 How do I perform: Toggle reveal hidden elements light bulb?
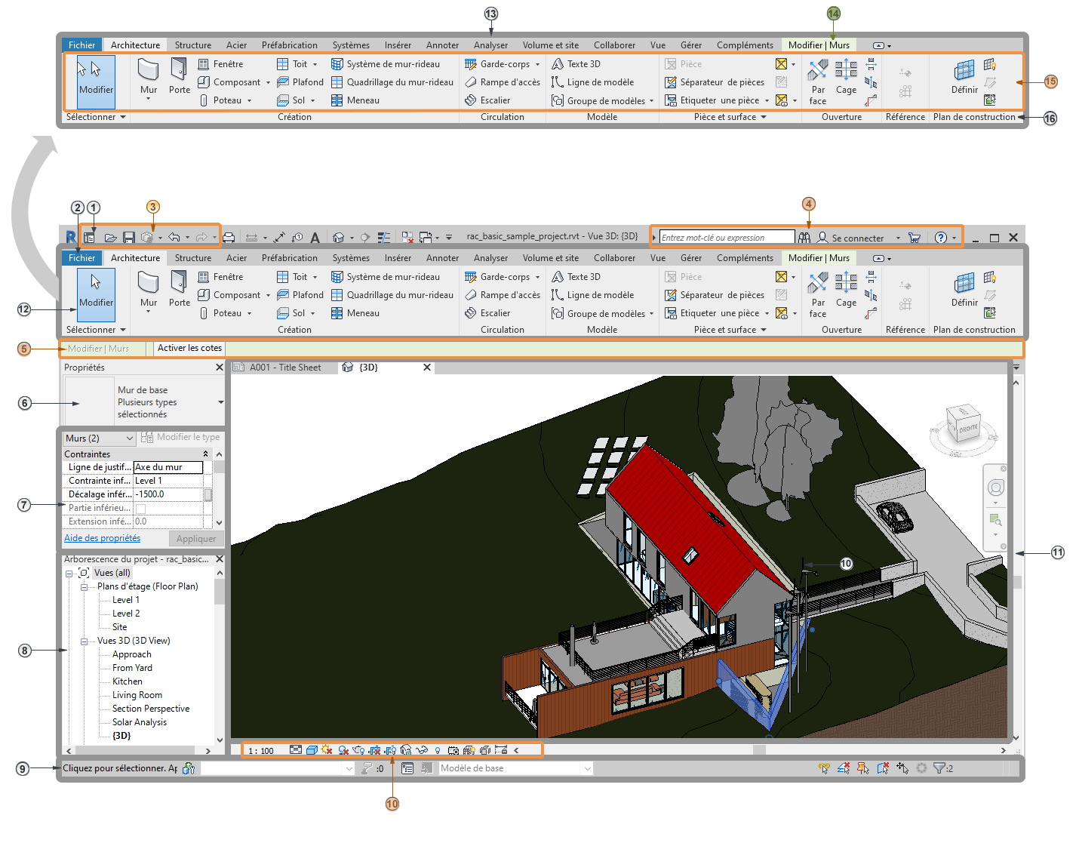click(x=438, y=750)
